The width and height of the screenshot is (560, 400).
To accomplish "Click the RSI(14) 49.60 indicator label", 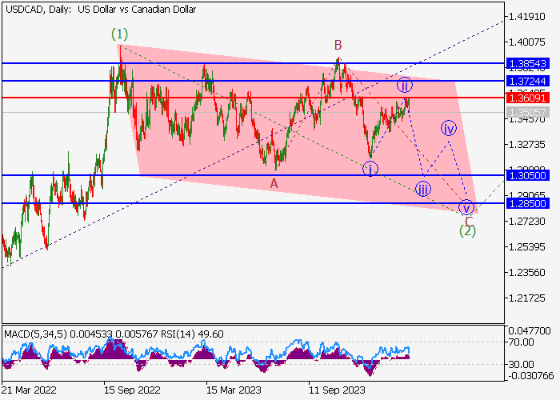I will (x=192, y=334).
